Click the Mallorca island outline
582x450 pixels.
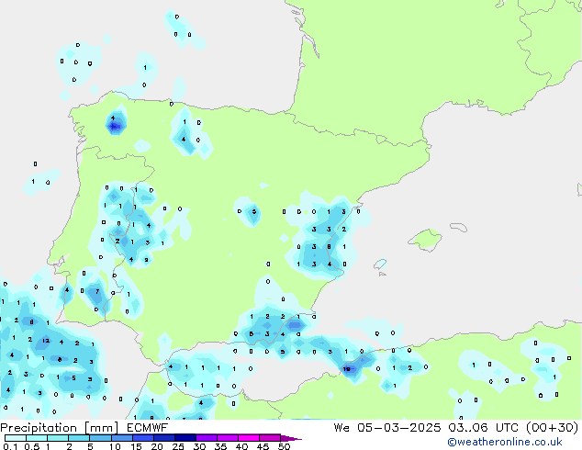[x=425, y=240]
